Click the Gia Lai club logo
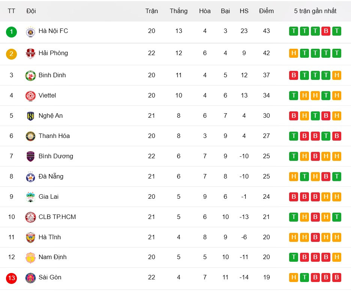This screenshot has height=294, width=351. point(30,197)
